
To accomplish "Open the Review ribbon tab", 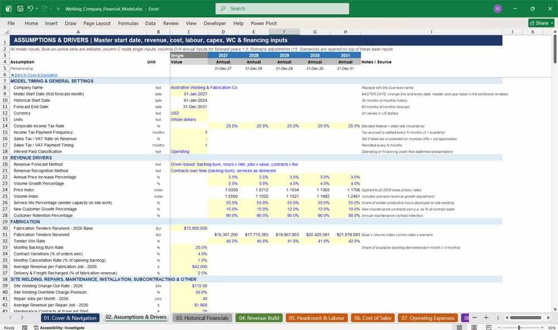I will pos(171,23).
